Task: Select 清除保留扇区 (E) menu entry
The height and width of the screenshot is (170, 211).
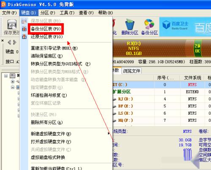Action: pyautogui.click(x=47, y=56)
